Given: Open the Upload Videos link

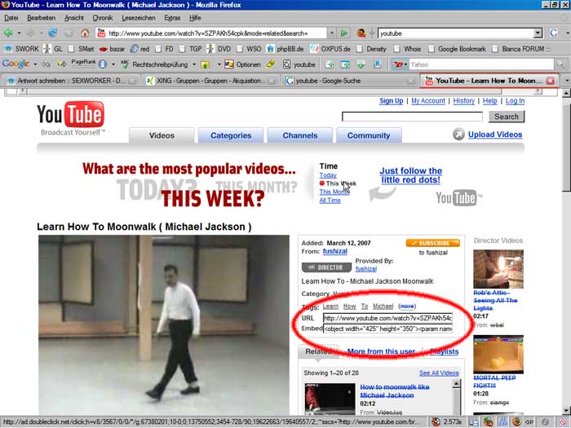Looking at the screenshot, I should tap(495, 135).
